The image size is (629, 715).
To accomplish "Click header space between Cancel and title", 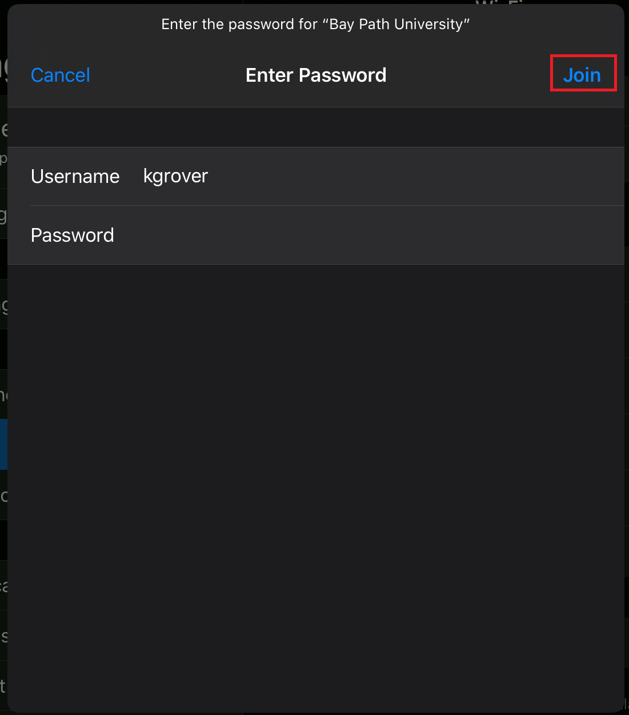I will click(x=167, y=75).
